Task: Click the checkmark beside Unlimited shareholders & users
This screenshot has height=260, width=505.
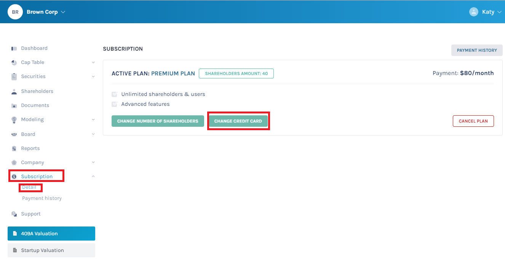Action: coord(115,94)
